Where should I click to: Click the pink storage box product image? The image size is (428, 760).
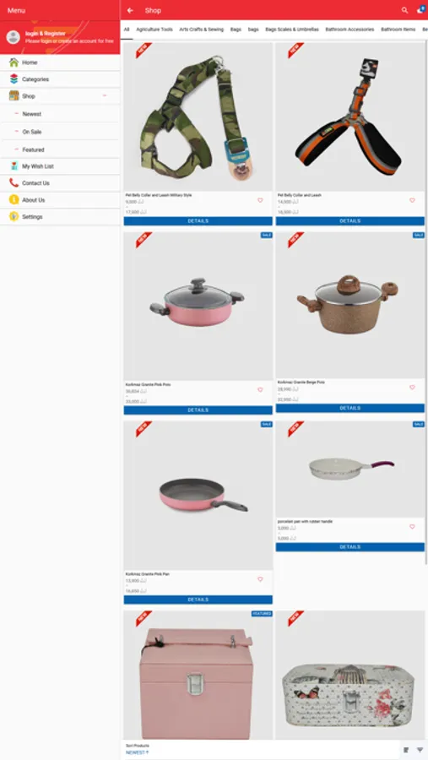pyautogui.click(x=198, y=675)
